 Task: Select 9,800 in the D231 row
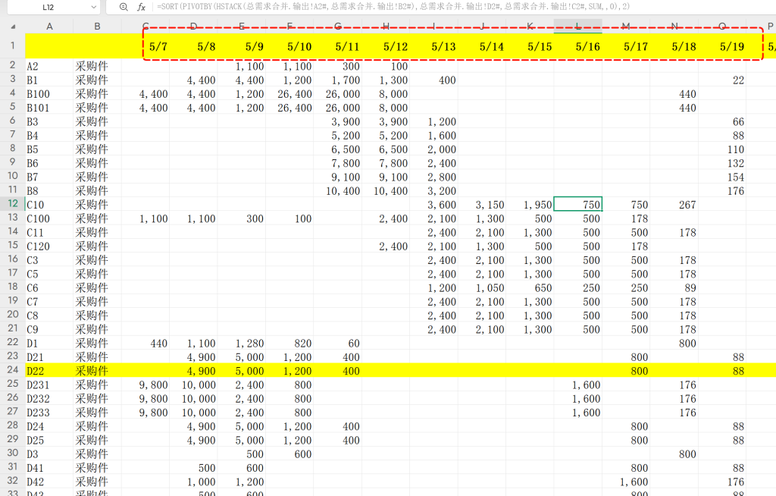pos(145,385)
